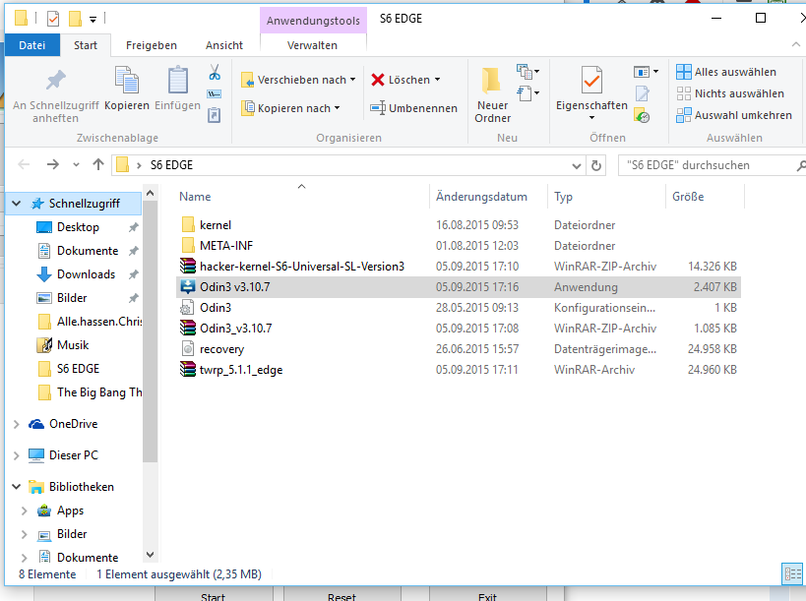Click the Anwendungstools contextual tab header
Viewport: 806px width, 601px height.
(x=313, y=21)
